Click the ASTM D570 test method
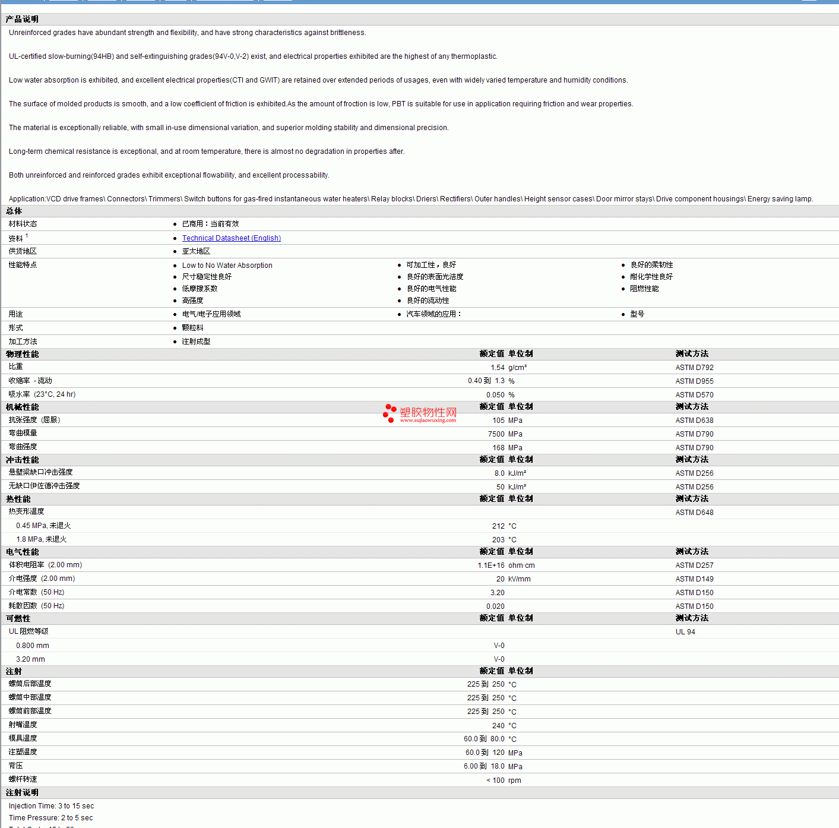The height and width of the screenshot is (828, 839). (x=695, y=395)
